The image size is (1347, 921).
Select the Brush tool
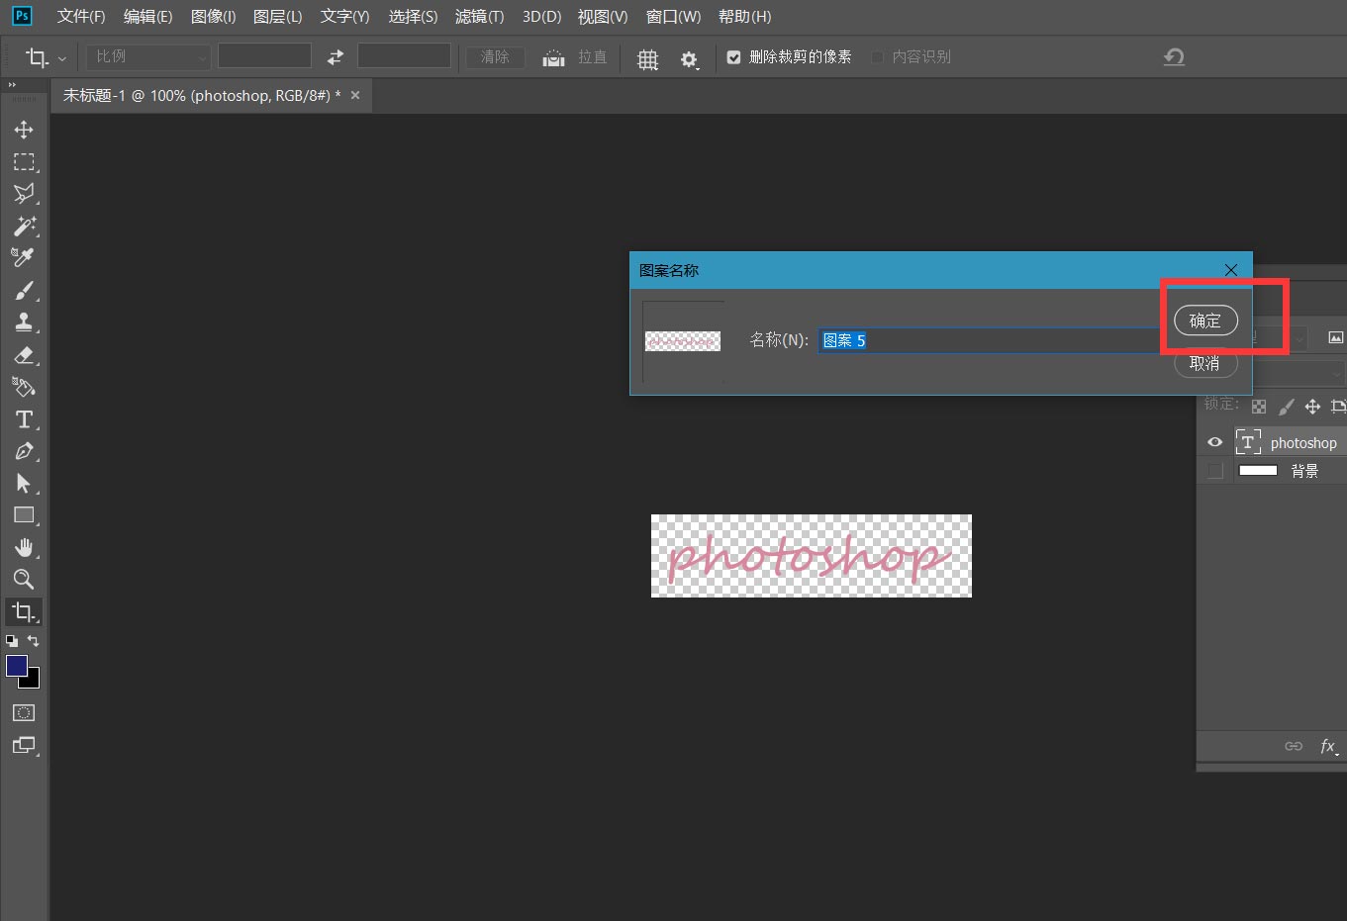coord(24,290)
